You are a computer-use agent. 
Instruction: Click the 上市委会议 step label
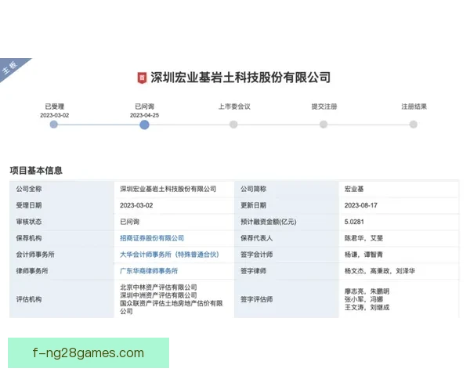pyautogui.click(x=234, y=107)
